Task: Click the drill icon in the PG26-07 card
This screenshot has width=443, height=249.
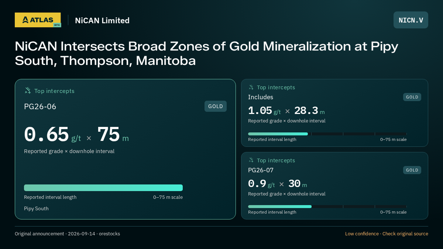Action: [251, 160]
